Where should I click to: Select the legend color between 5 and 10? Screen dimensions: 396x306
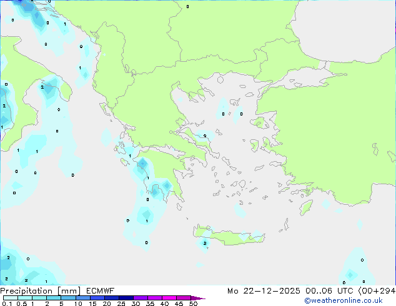coord(68,298)
